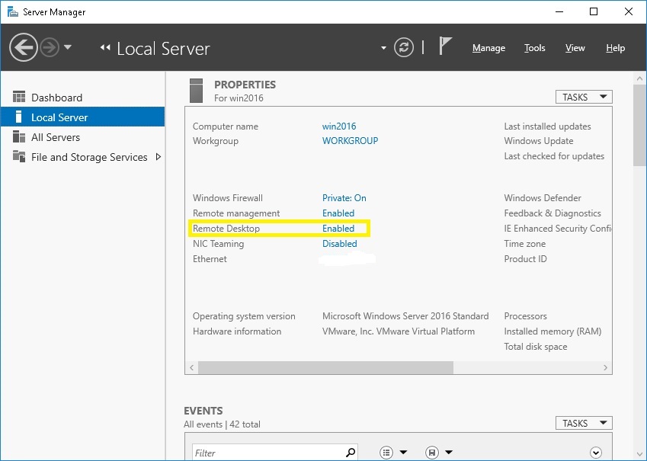
Task: Click the save query icon
Action: point(431,453)
